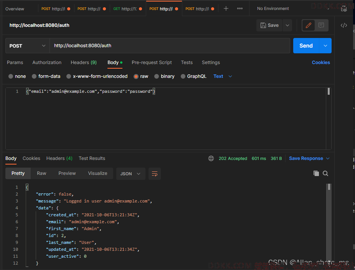
Task: Click the request URL input field
Action: 170,46
